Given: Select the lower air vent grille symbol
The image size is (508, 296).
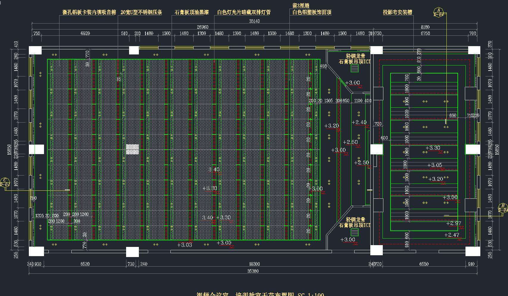Looking at the screenshot, I should (x=355, y=232).
